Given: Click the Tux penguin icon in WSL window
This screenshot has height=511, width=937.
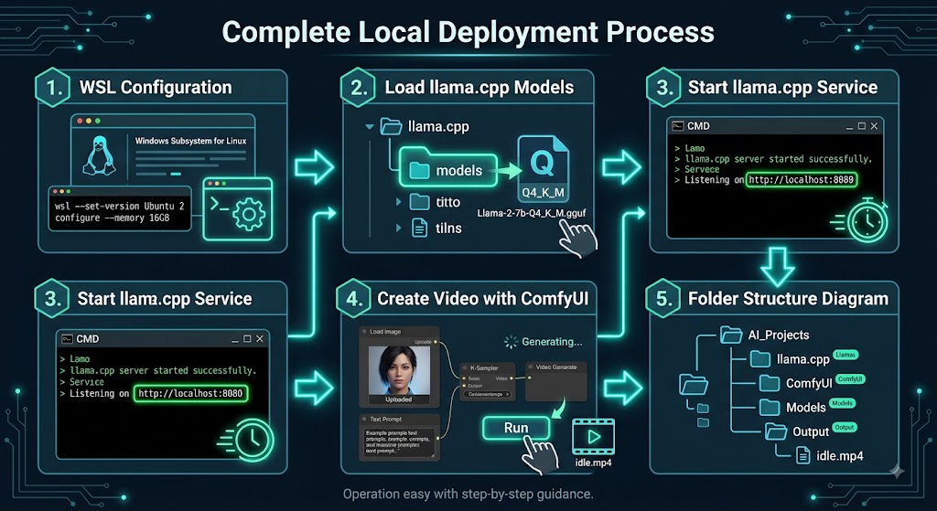Looking at the screenshot, I should click(x=99, y=154).
